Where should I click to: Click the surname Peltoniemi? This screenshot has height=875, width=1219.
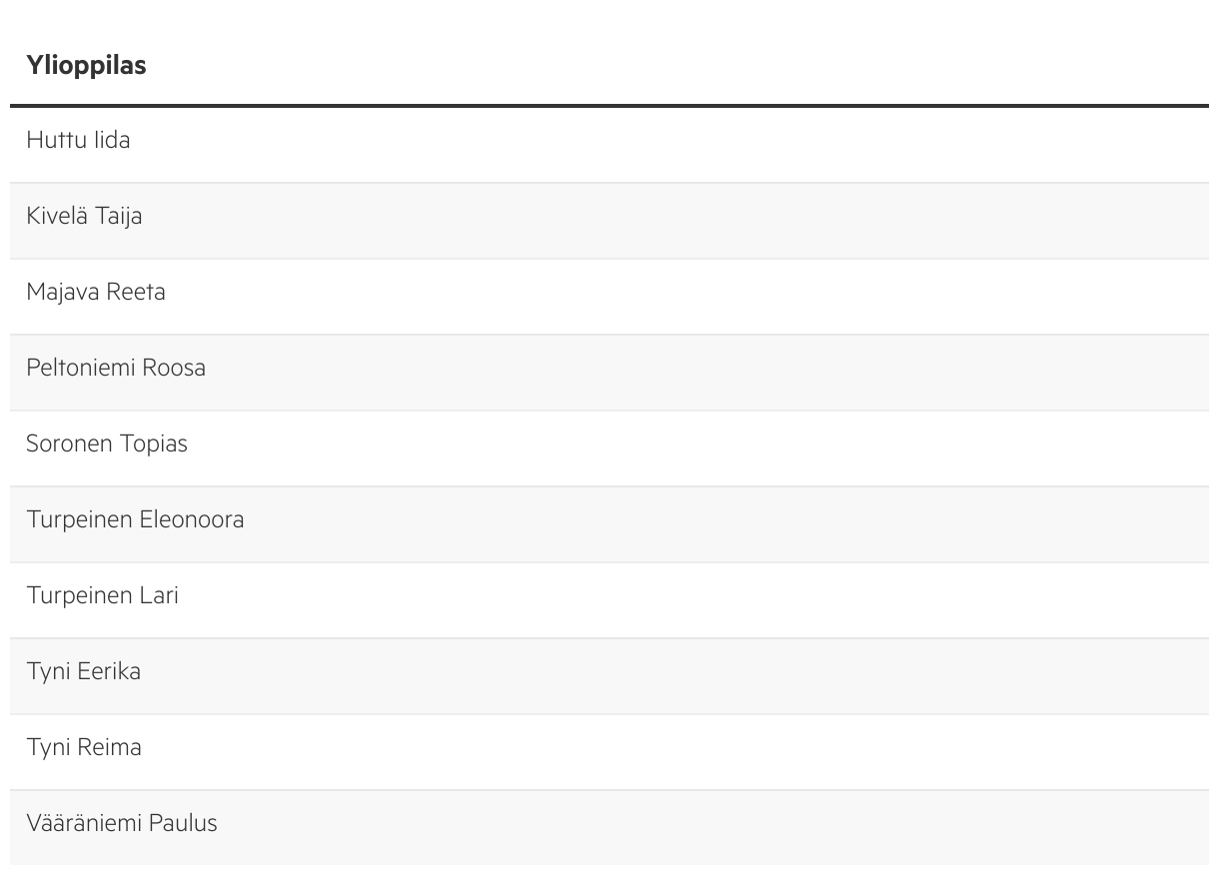[x=81, y=369]
